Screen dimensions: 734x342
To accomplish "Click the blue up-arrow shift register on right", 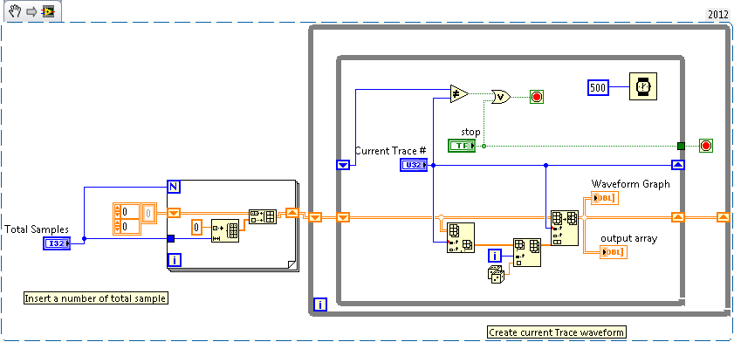I will 678,164.
